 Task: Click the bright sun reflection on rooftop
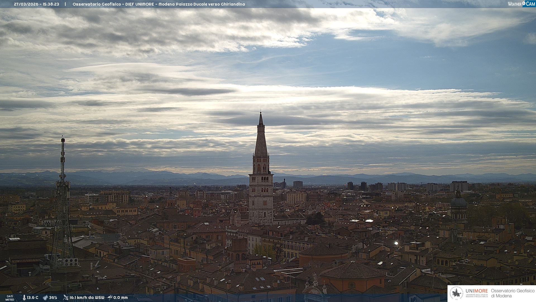pyautogui.click(x=396, y=243)
